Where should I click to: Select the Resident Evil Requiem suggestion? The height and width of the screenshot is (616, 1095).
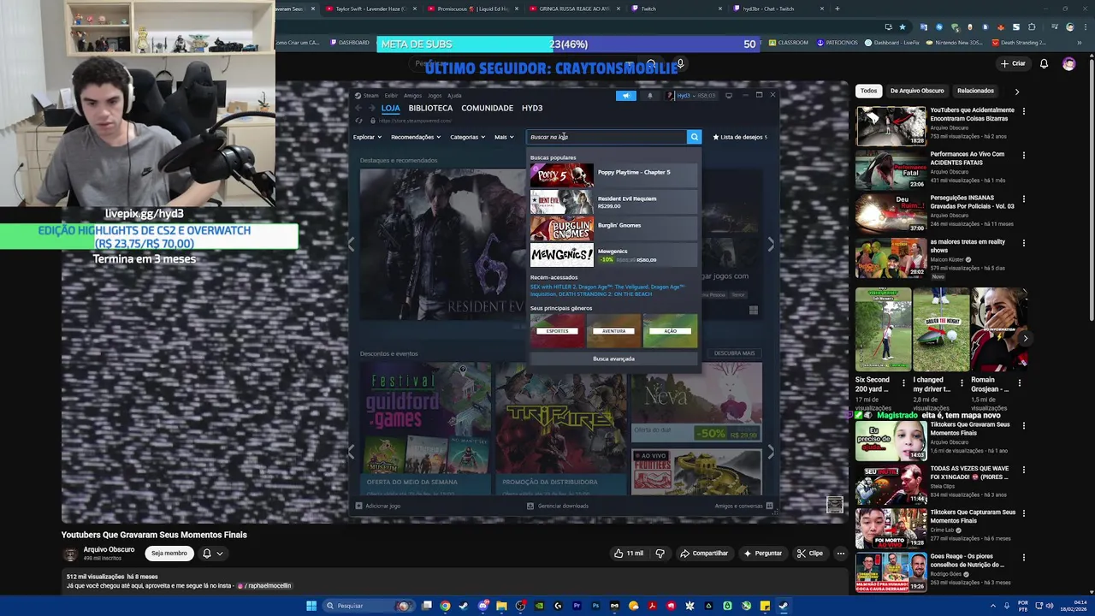(613, 202)
